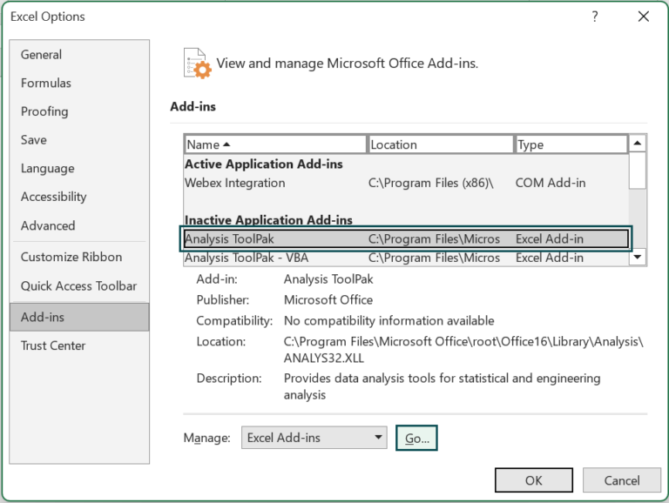The image size is (669, 503).
Task: Click the add-ins list scroll up arrow
Action: pyautogui.click(x=638, y=144)
